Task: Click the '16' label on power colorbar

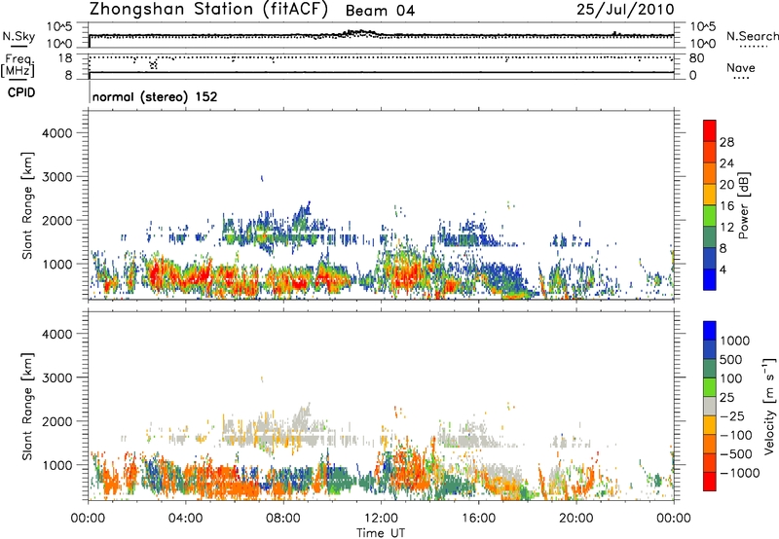Action: click(726, 206)
